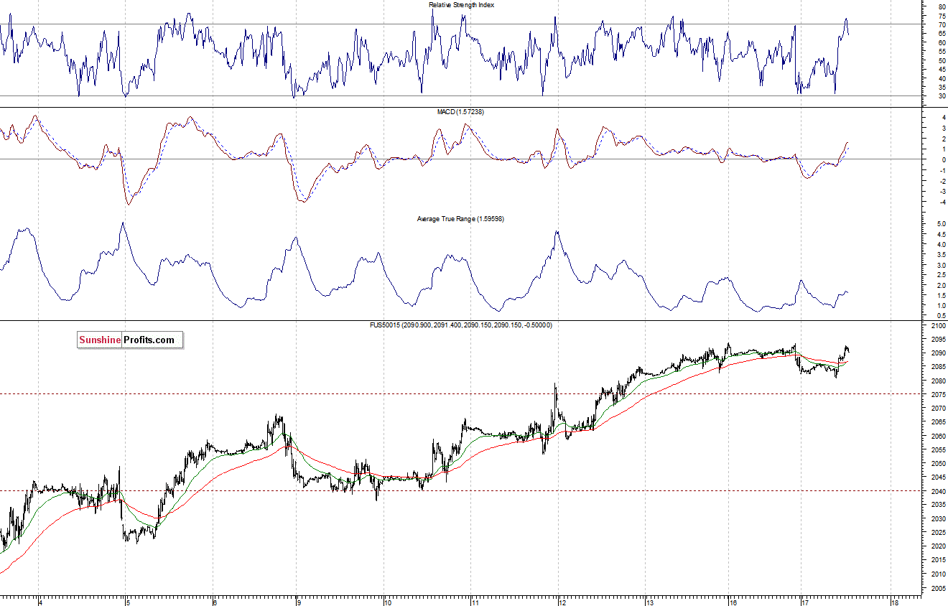Click ATR axis value 5.0
This screenshot has width=948, height=606.
pos(941,225)
